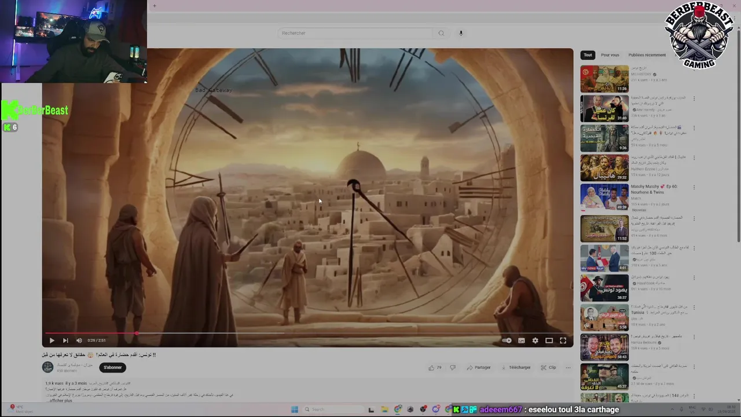Image resolution: width=741 pixels, height=417 pixels.
Task: Select the Tout filter chip
Action: coord(588,55)
